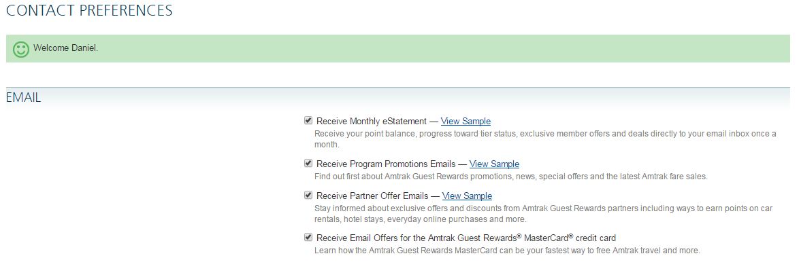Image resolution: width=799 pixels, height=275 pixels.
Task: Click the free Amtrak travel description text
Action: pos(507,251)
